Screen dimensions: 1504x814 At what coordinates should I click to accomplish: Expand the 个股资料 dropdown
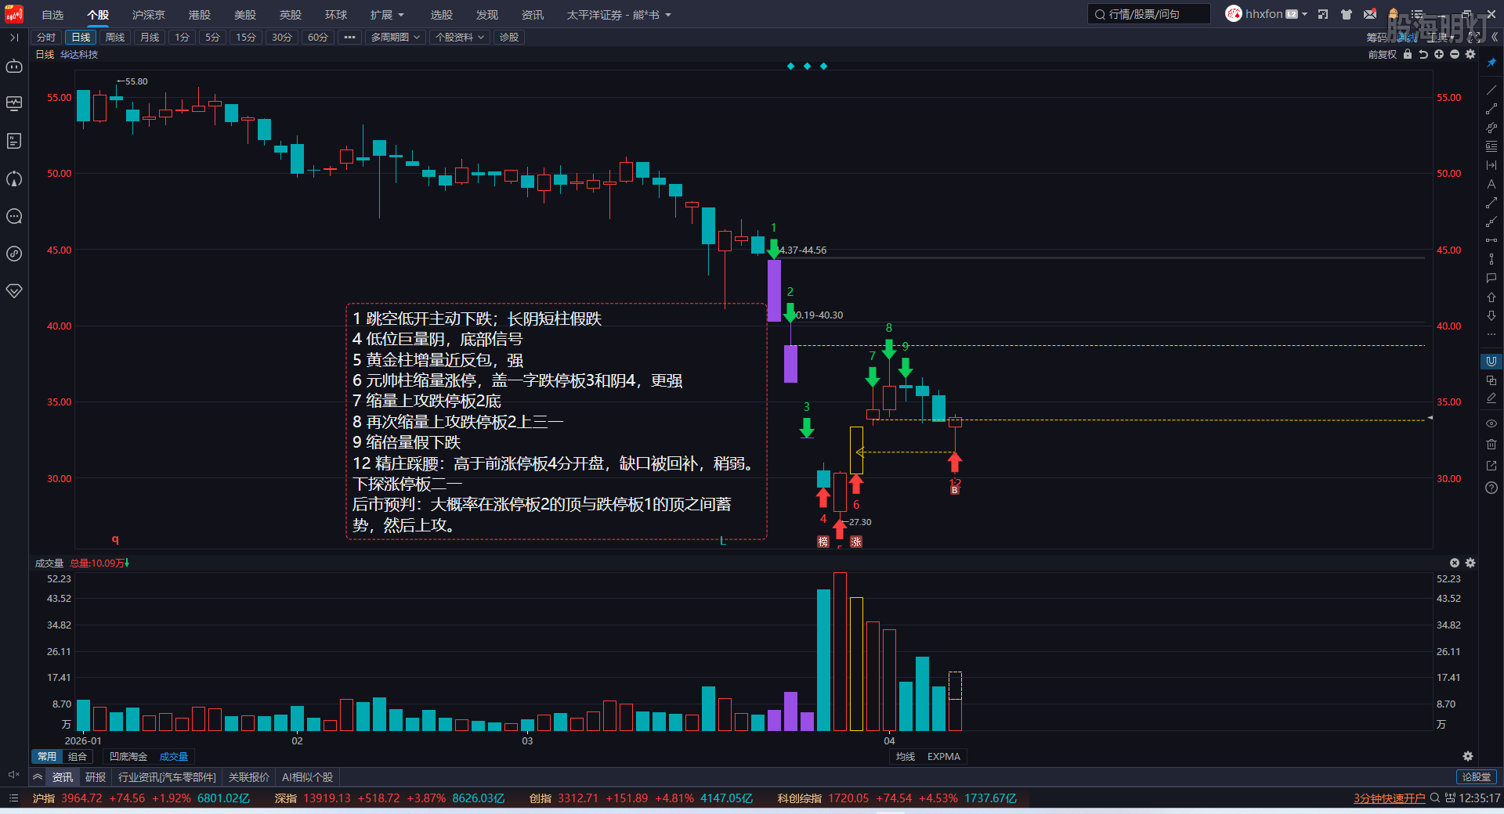coord(459,37)
